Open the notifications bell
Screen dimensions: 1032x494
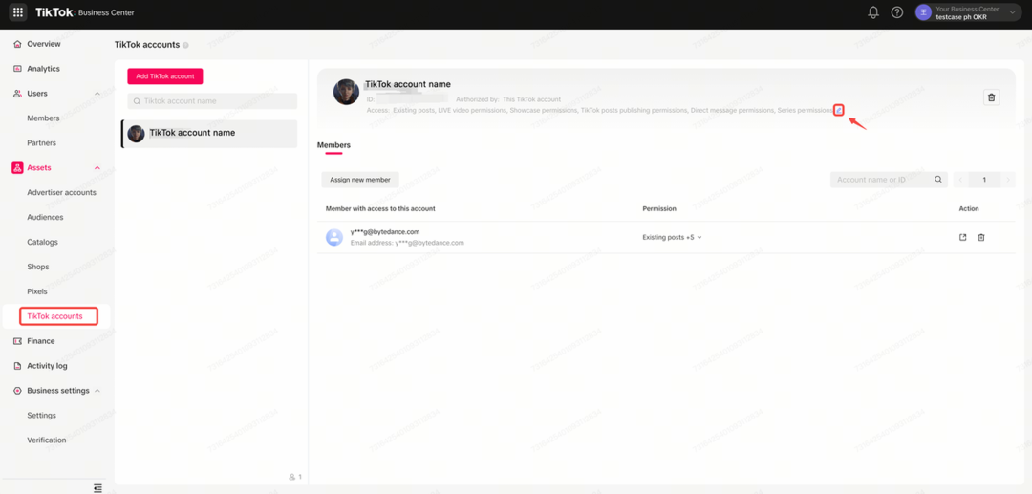point(873,12)
